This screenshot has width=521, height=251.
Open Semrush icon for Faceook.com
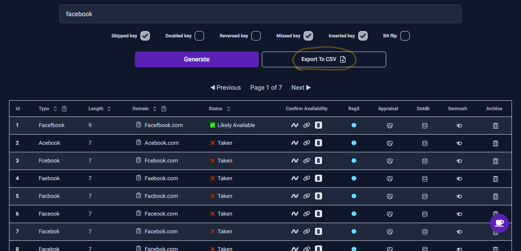[459, 214]
